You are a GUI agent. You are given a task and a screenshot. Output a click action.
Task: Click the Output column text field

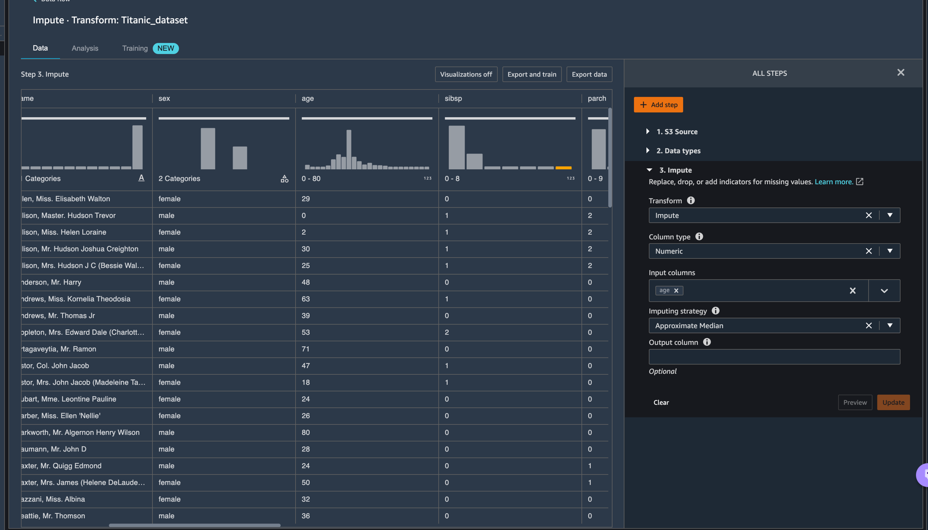click(x=774, y=357)
